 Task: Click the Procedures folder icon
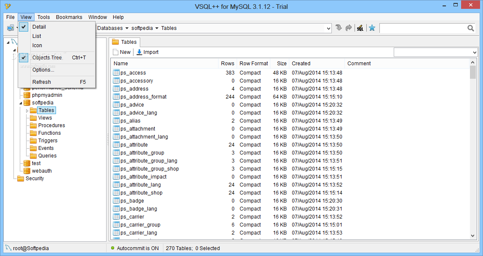pos(33,125)
